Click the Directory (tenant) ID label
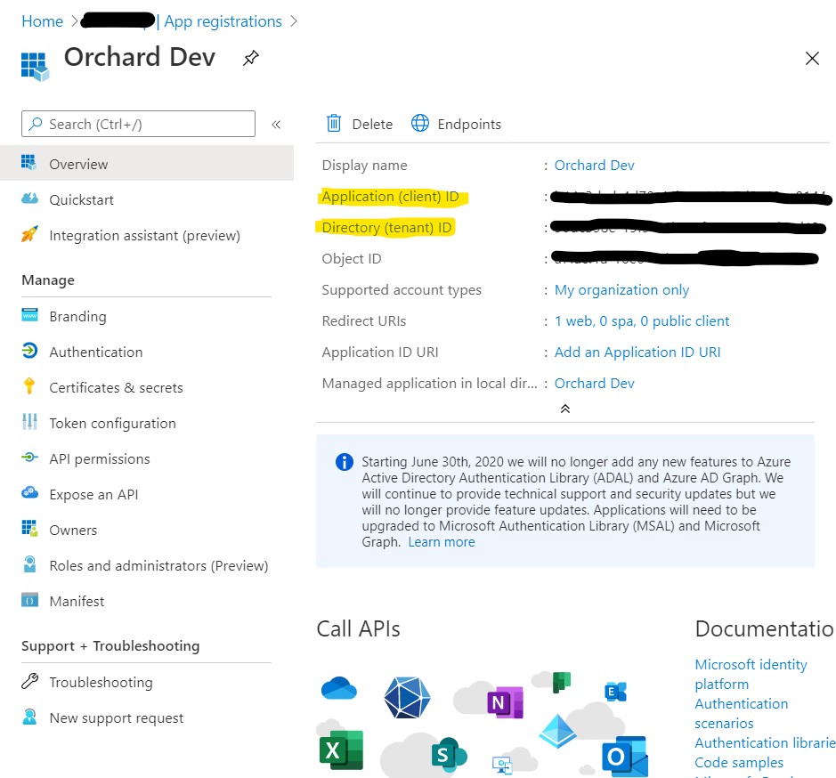Screen dimensions: 836x778 click(x=386, y=228)
